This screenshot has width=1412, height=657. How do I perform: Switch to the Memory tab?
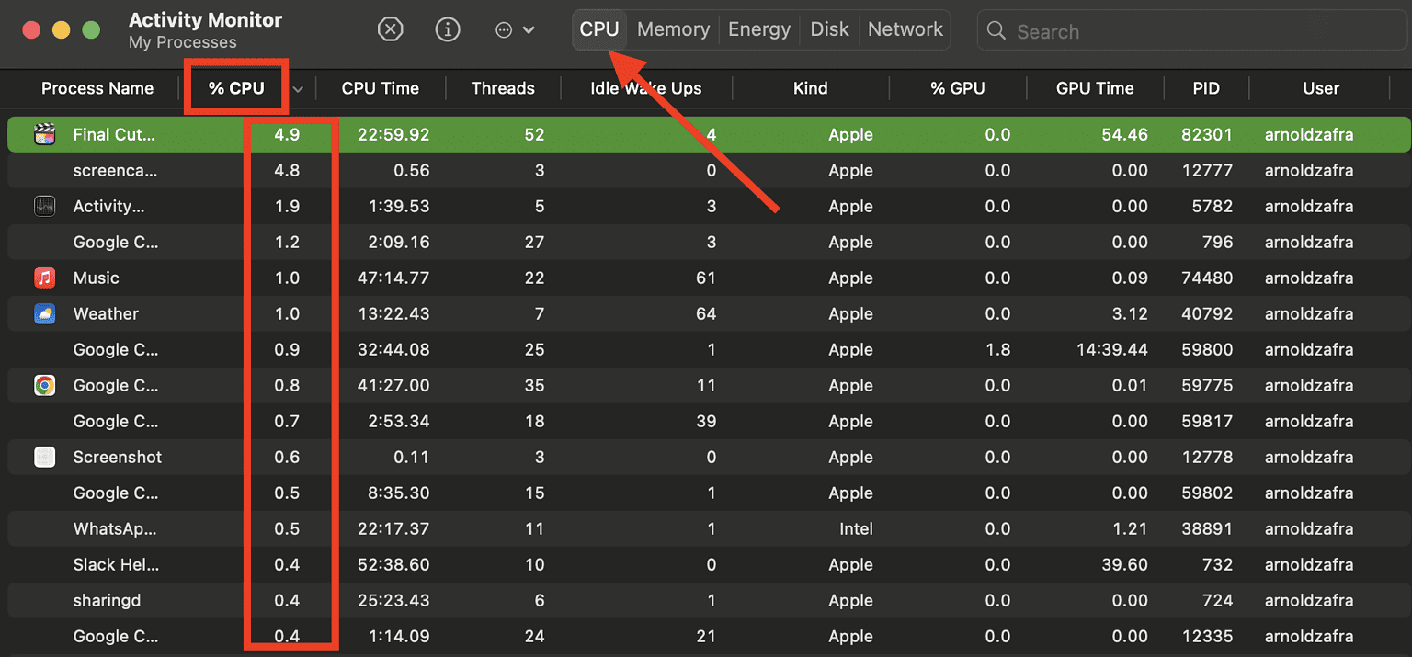click(x=672, y=28)
